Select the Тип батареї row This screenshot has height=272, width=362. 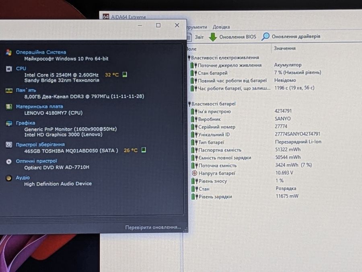coord(256,142)
